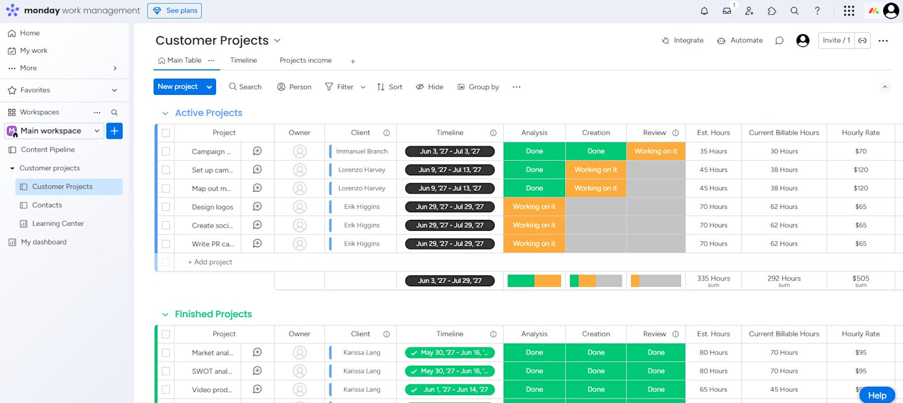
Task: Click the Automate button
Action: 740,41
